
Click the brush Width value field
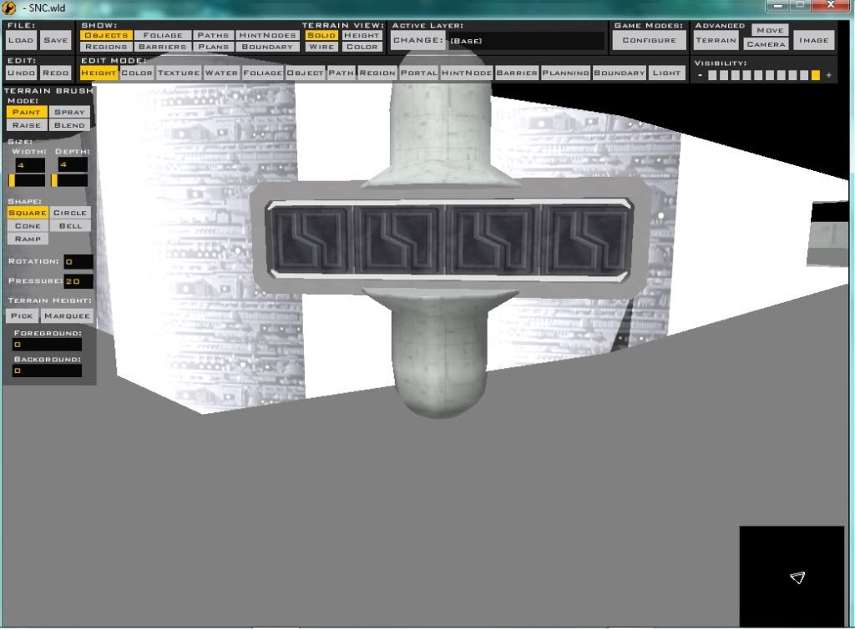tap(30, 164)
